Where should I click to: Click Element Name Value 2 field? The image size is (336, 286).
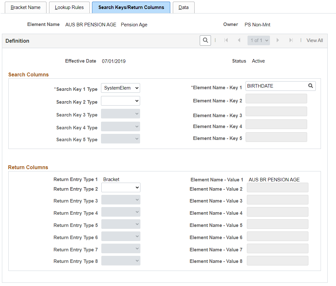pyautogui.click(x=278, y=187)
